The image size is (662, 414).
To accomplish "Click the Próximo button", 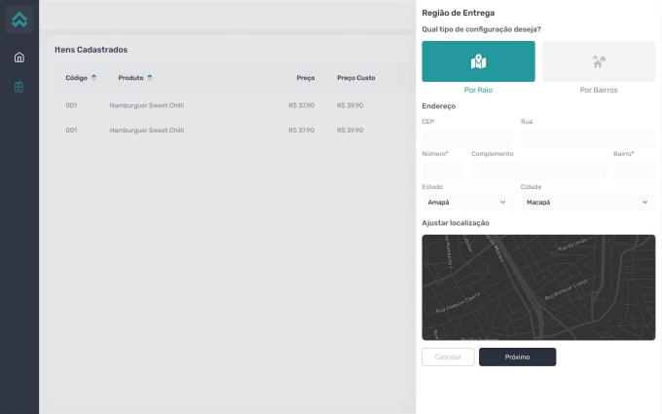I will click(517, 357).
